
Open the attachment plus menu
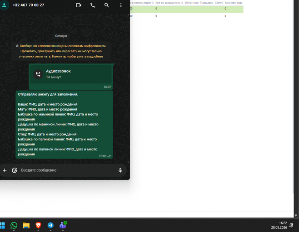[5, 170]
